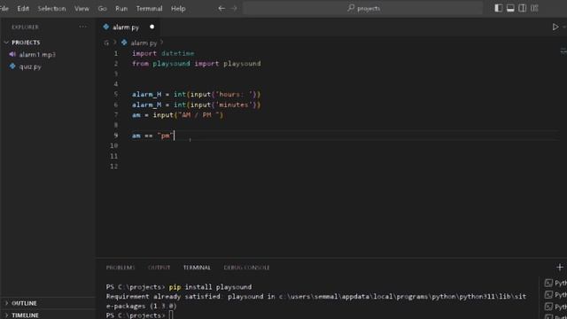Image resolution: width=567 pixels, height=319 pixels.
Task: Click the am == "pm" code line
Action: (x=153, y=136)
